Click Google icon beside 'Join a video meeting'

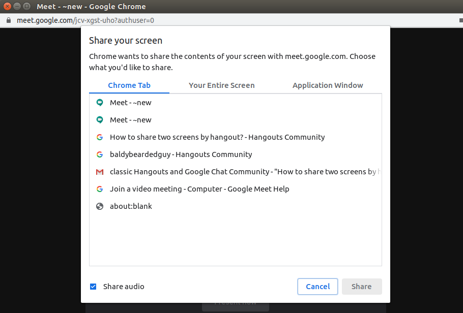(100, 189)
